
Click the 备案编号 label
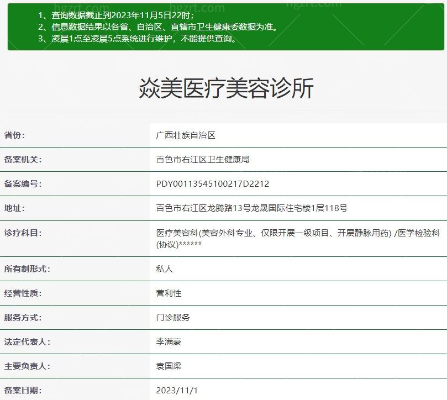pyautogui.click(x=23, y=183)
